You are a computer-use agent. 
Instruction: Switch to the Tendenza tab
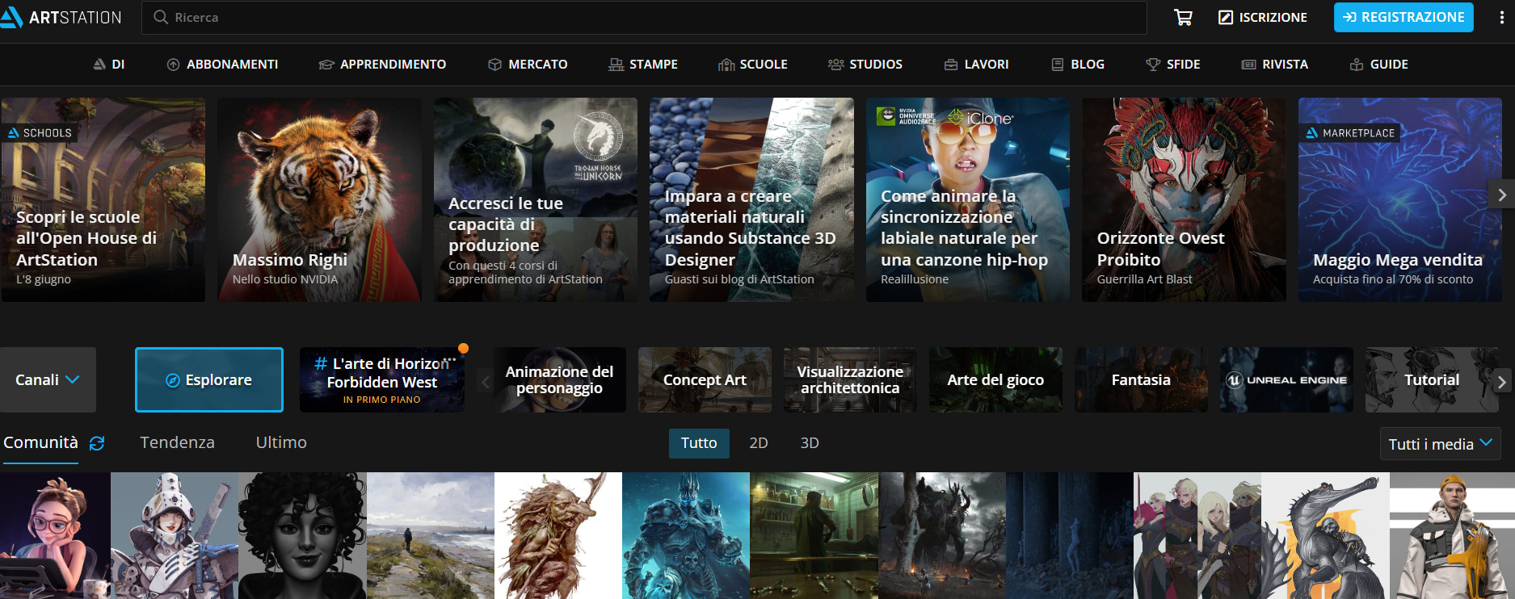(x=177, y=442)
